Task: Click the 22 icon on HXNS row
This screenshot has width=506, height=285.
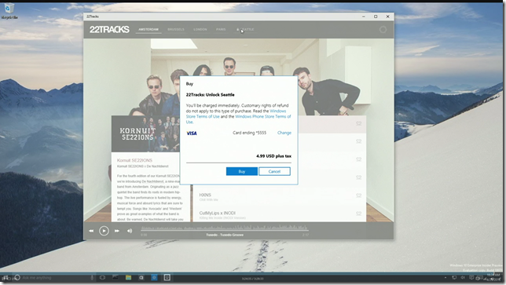Action: pyautogui.click(x=358, y=195)
